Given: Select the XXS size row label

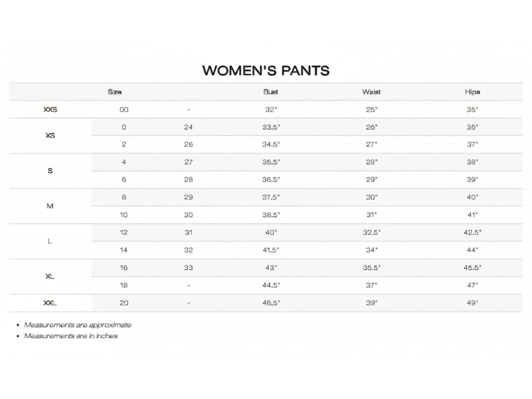Looking at the screenshot, I should click(50, 110).
